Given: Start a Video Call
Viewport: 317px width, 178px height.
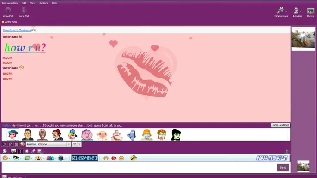Looking at the screenshot, I should tap(8, 12).
